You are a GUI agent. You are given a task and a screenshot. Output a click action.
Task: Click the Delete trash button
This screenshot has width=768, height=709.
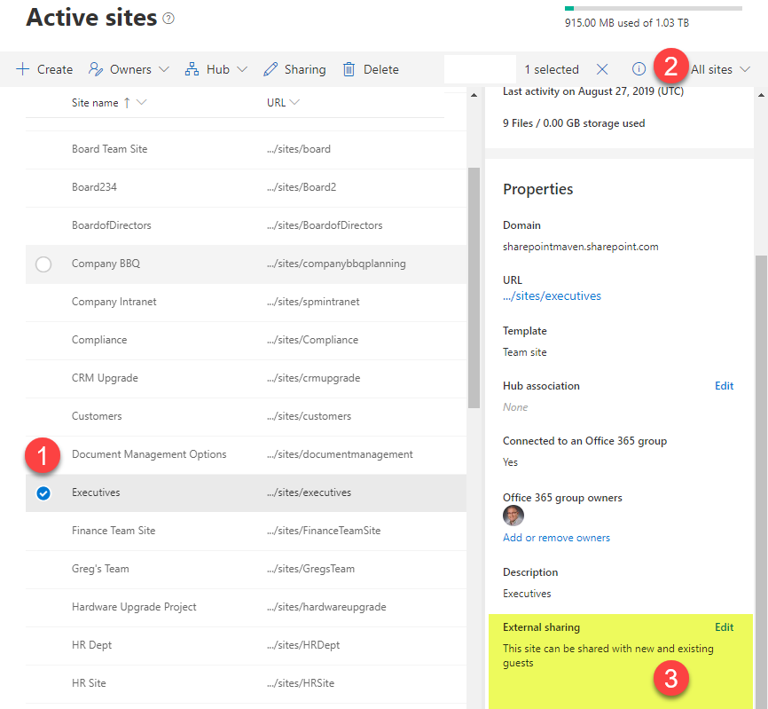[x=371, y=69]
